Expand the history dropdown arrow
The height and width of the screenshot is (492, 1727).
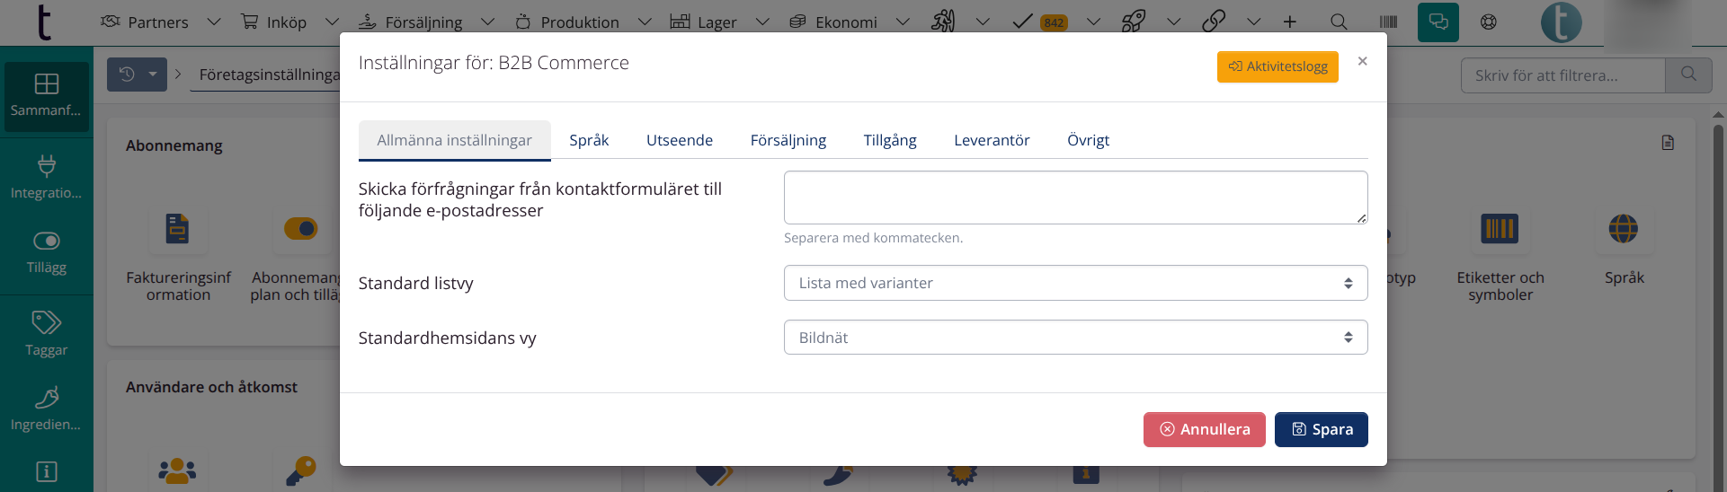click(x=153, y=75)
